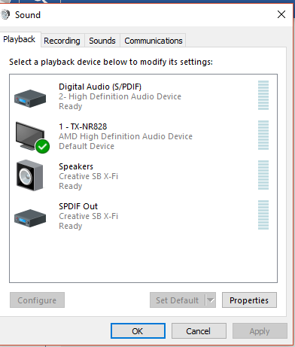This screenshot has height=347, width=295.
Task: Click the Cancel button
Action: (199, 331)
